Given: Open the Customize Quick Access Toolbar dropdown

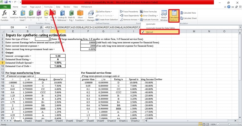Looking at the screenshot, I should point(20,2).
